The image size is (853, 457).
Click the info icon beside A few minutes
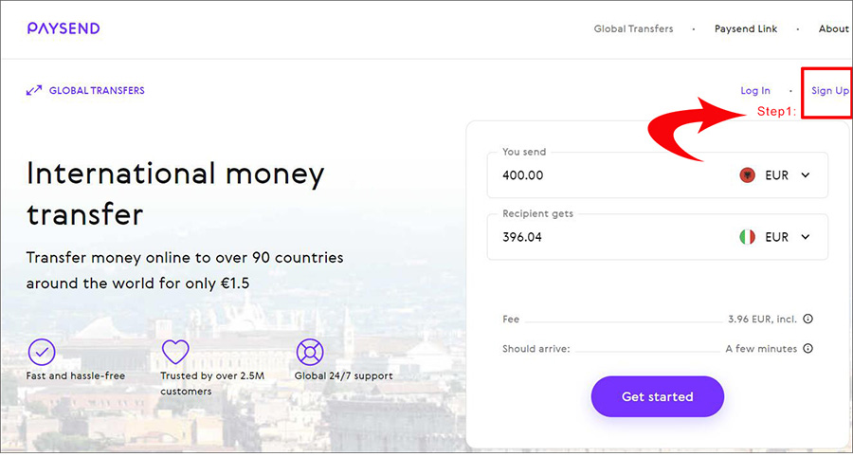[808, 348]
